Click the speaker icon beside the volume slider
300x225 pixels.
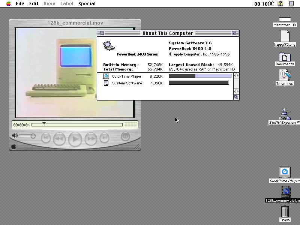(x=15, y=136)
